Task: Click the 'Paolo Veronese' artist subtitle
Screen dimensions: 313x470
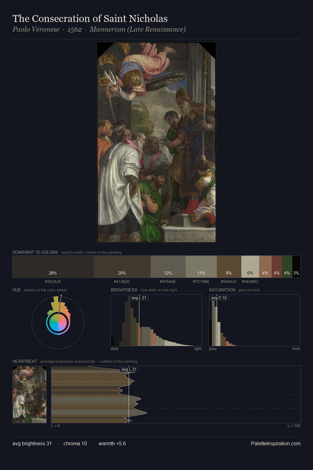Action: pos(36,29)
